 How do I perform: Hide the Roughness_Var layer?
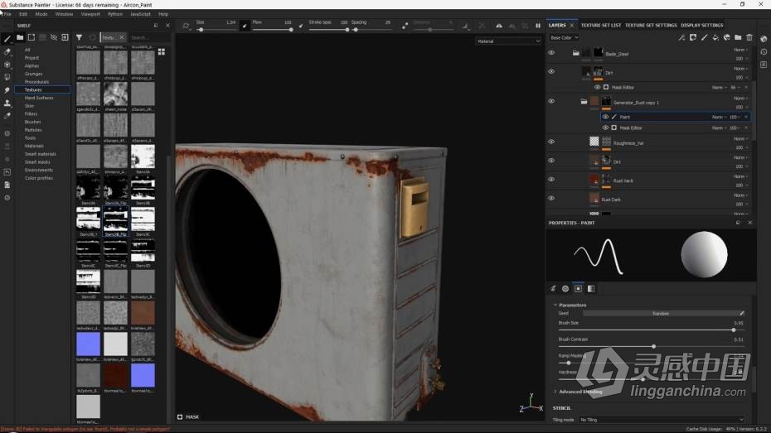(551, 142)
